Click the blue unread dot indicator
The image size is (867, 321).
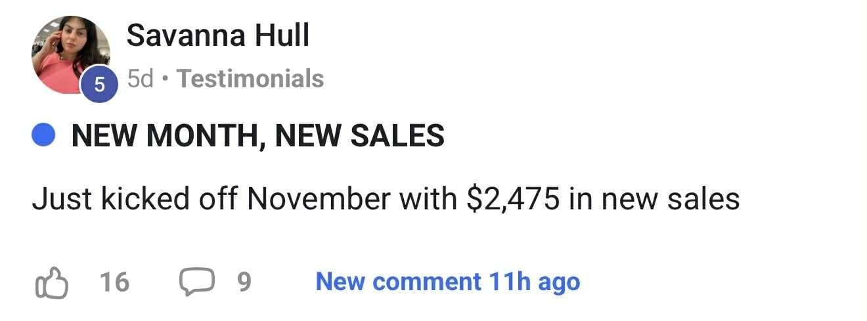click(43, 136)
